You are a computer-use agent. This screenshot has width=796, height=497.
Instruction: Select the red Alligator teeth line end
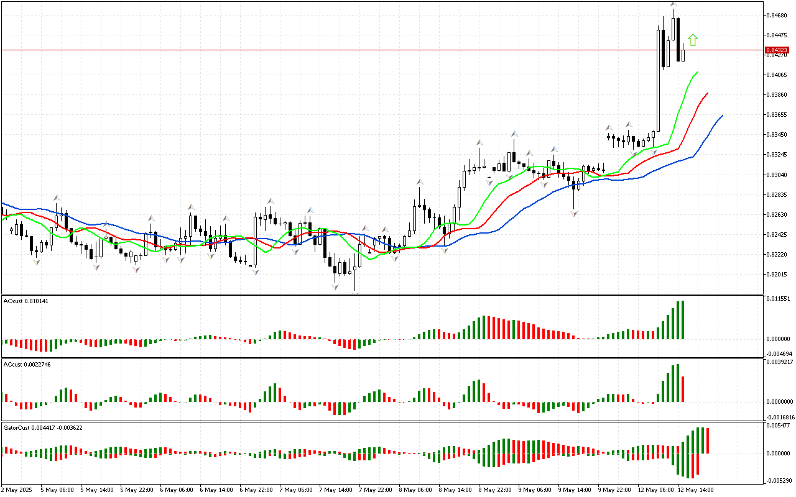click(707, 93)
